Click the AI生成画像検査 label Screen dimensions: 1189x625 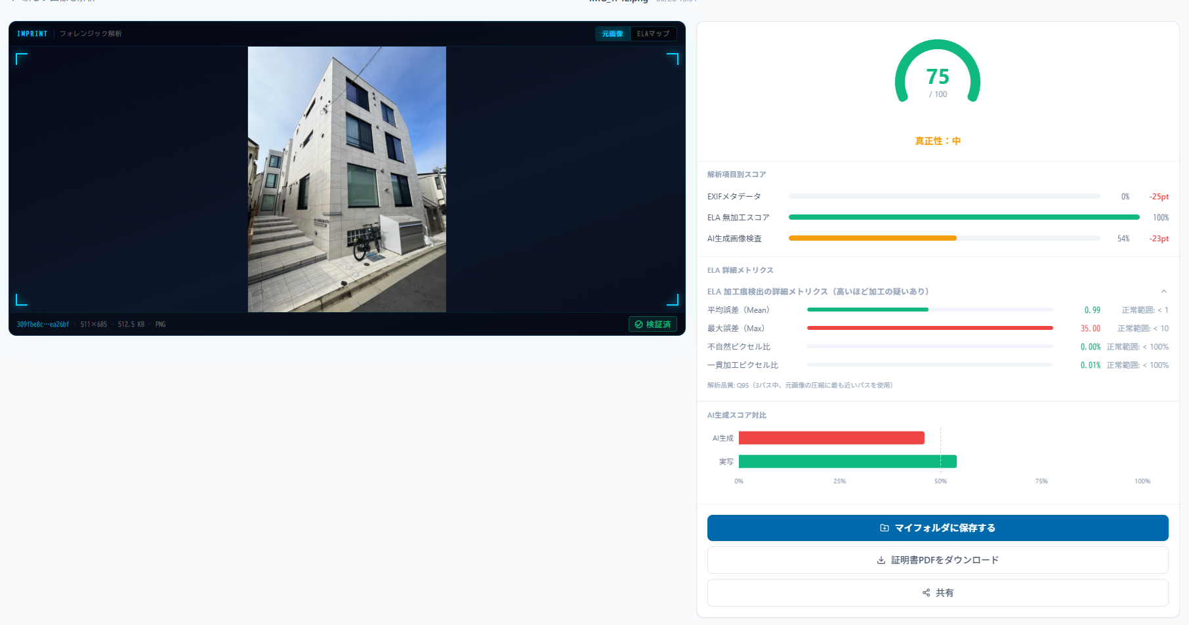click(x=734, y=239)
